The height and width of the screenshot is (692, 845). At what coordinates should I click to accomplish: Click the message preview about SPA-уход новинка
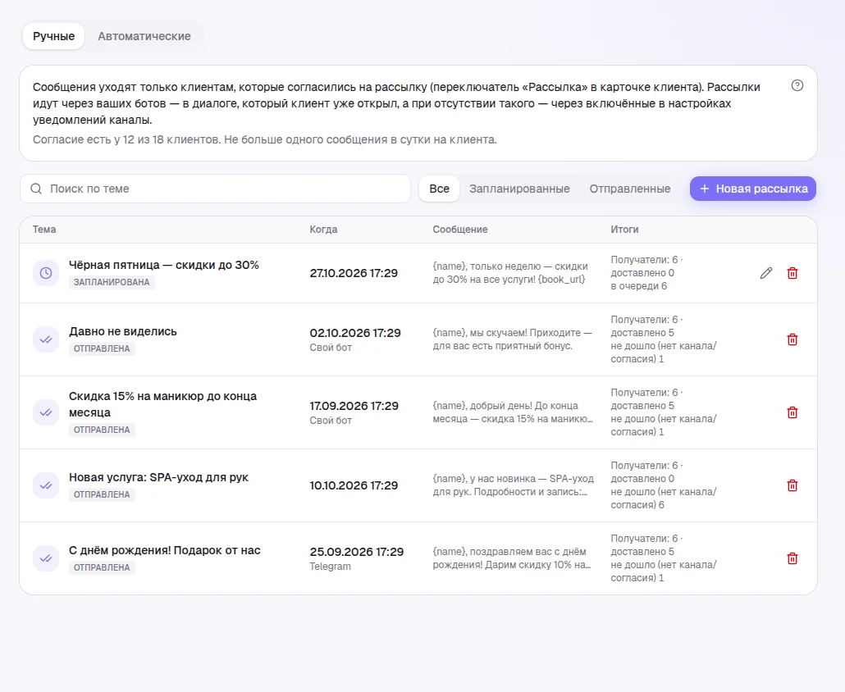(513, 485)
